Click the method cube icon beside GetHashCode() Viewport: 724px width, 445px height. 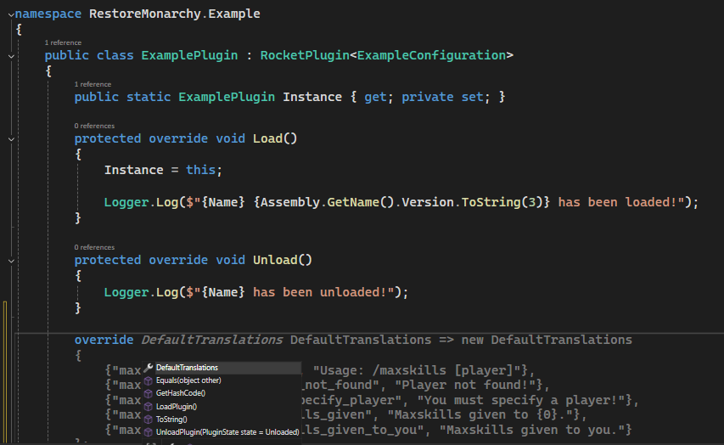(148, 393)
